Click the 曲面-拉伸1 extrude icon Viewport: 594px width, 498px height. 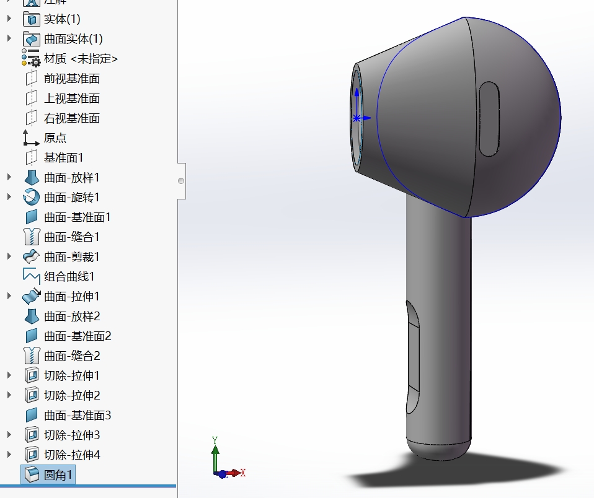click(32, 296)
